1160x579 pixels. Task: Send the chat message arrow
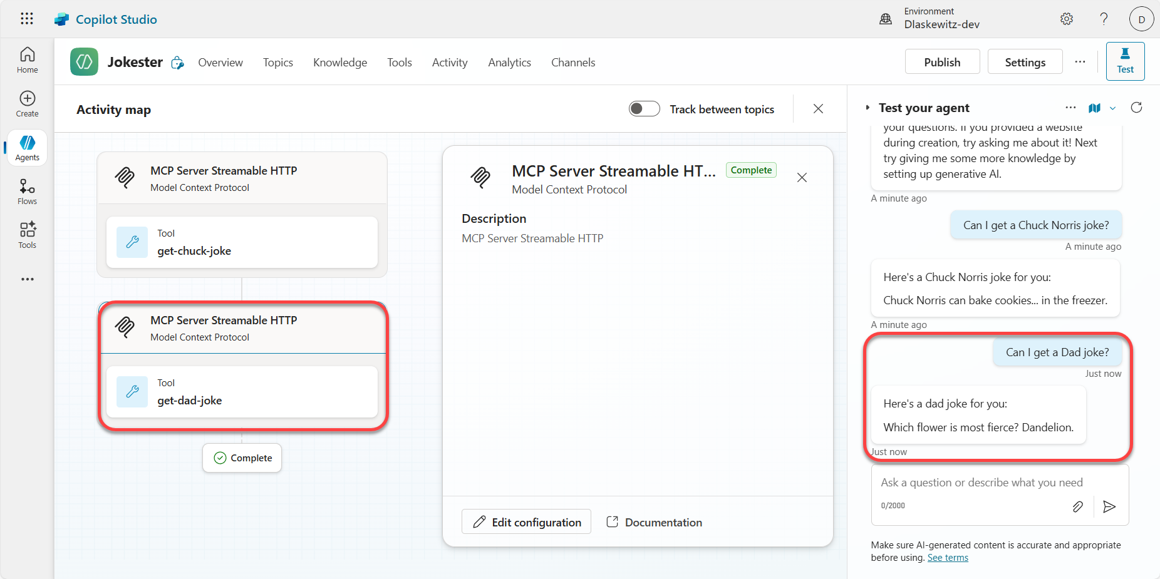coord(1109,506)
